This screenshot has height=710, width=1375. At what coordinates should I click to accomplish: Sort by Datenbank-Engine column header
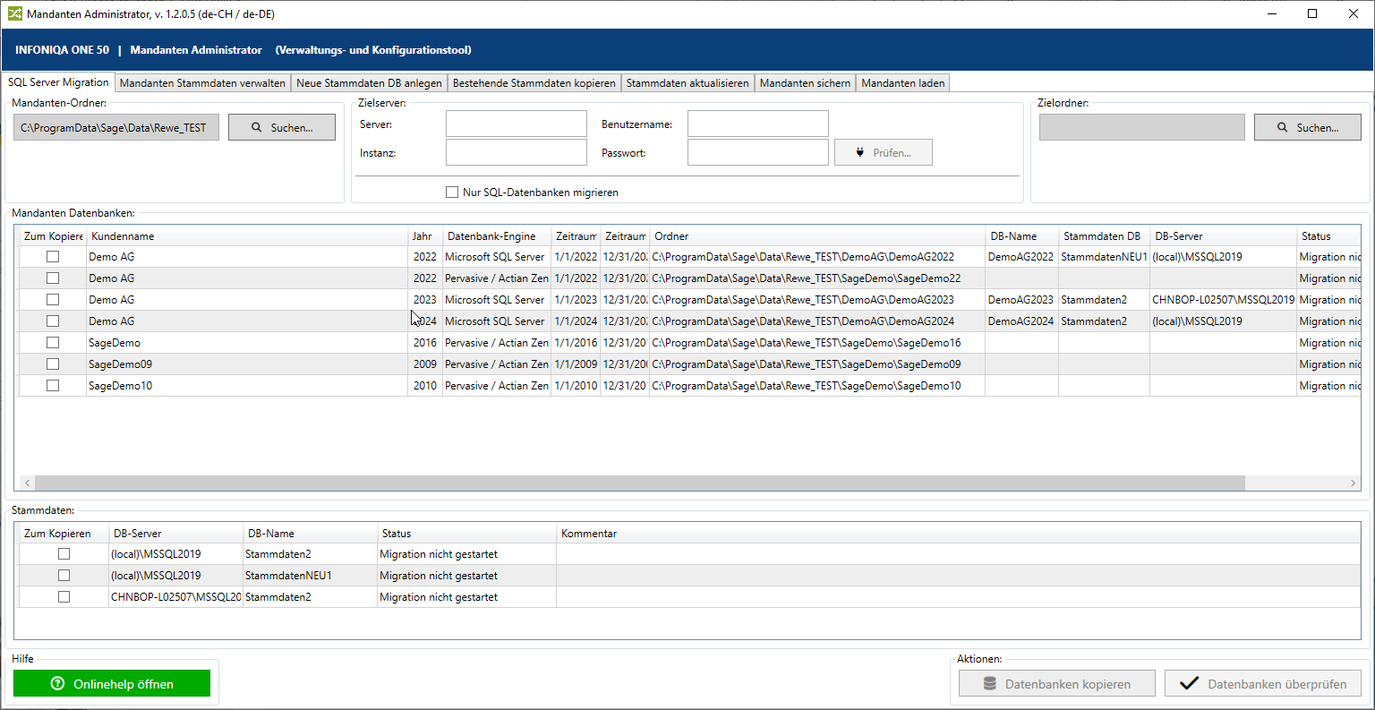tap(491, 236)
